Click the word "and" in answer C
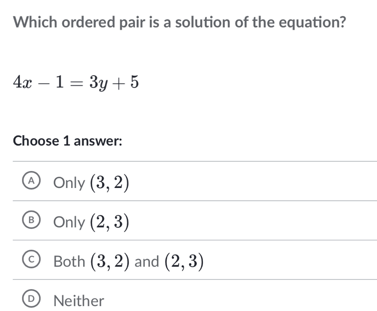The width and height of the screenshot is (377, 311). point(146,261)
